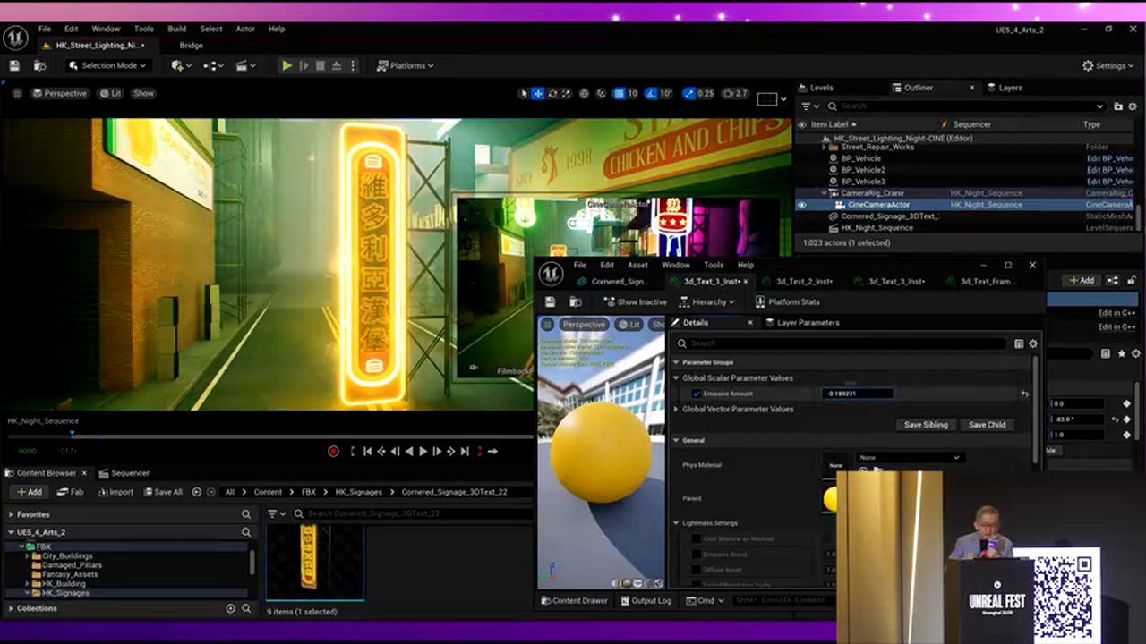The width and height of the screenshot is (1146, 644).
Task: Open the Build menu
Action: click(176, 29)
